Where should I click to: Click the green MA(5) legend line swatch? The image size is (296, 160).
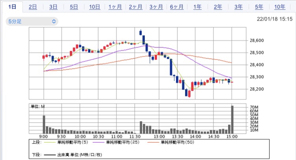tap(50, 143)
